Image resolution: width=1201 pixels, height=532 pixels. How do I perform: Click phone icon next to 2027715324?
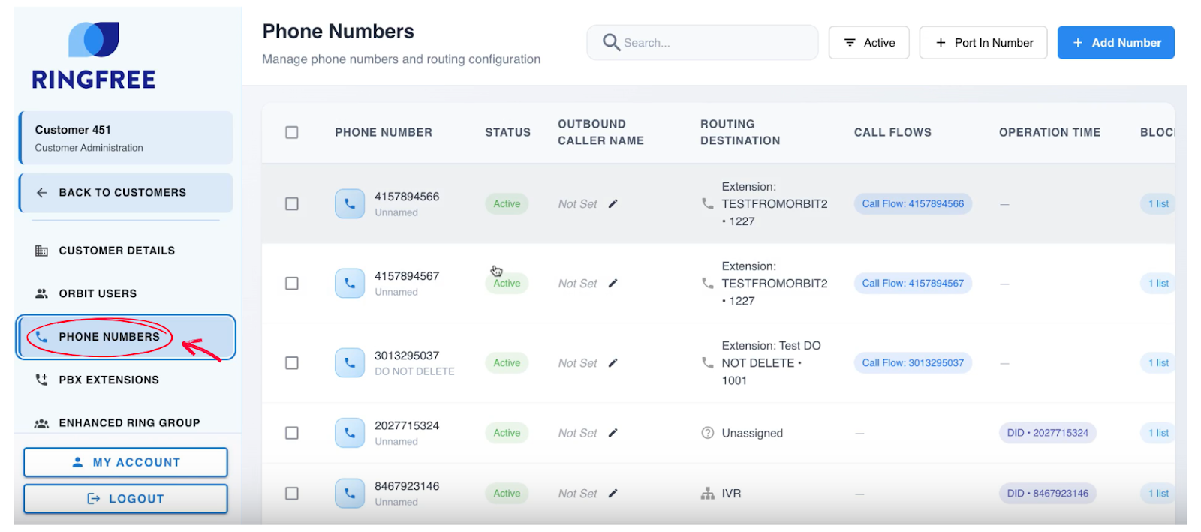click(x=349, y=433)
